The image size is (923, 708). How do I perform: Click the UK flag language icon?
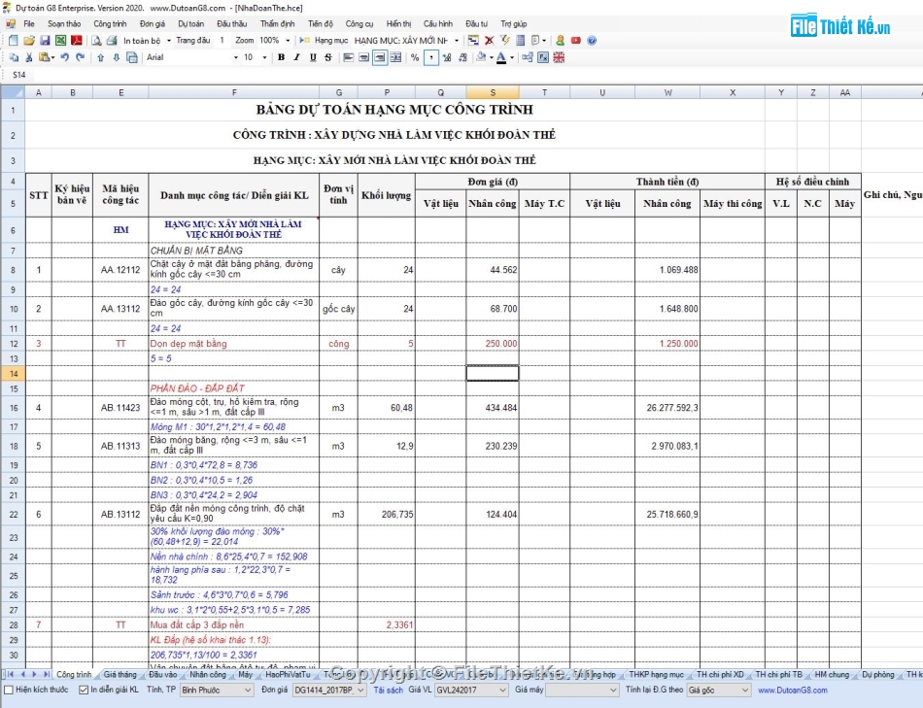coord(560,57)
